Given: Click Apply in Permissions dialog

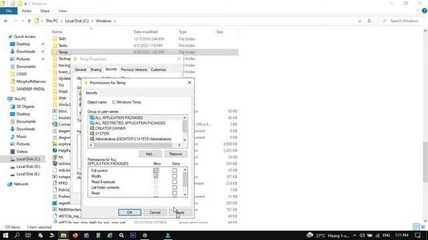Looking at the screenshot, I should pyautogui.click(x=180, y=212).
